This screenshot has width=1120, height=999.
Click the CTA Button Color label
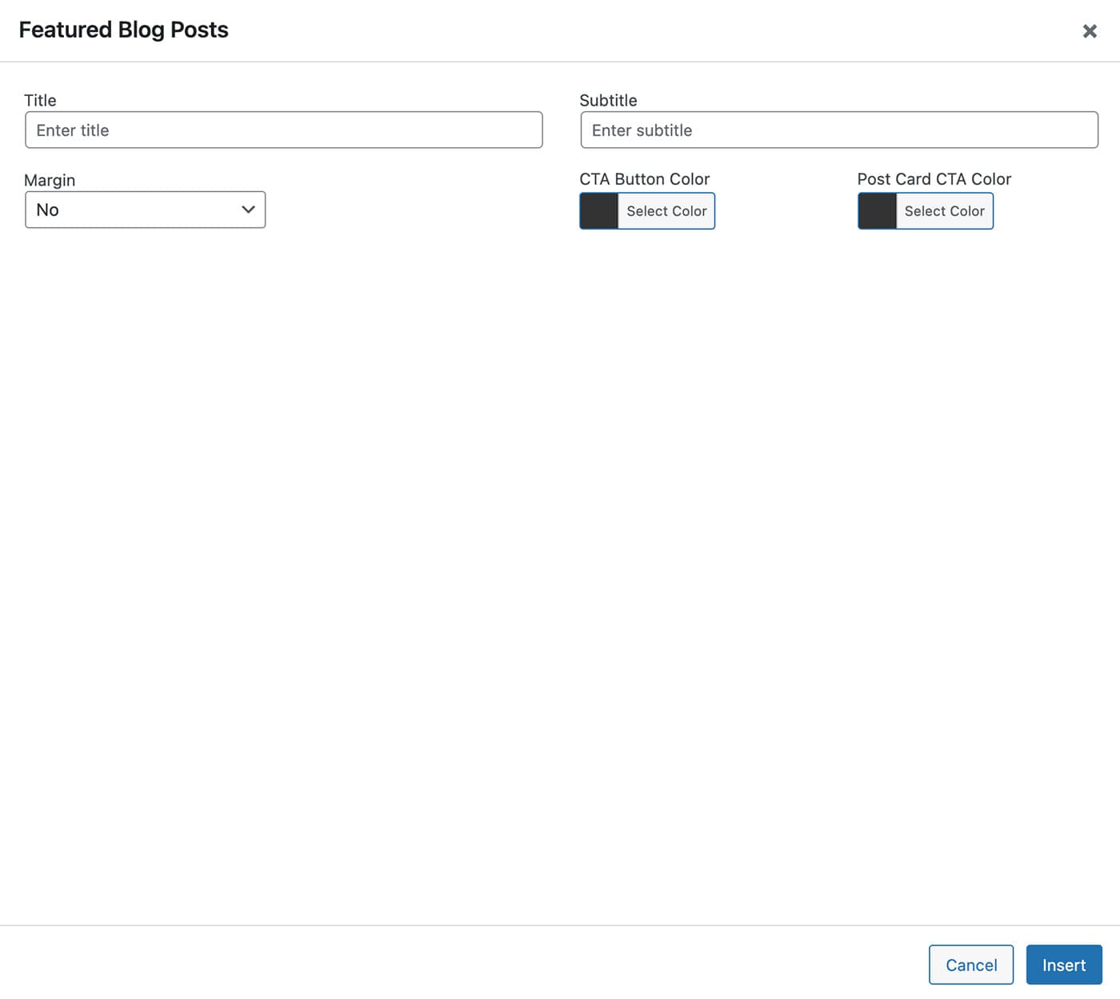pyautogui.click(x=644, y=179)
